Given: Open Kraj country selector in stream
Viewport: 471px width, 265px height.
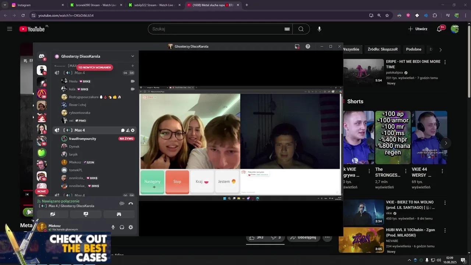Looking at the screenshot, I should click(202, 182).
